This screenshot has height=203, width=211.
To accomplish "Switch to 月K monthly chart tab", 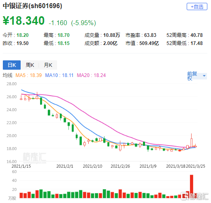I will 48,65.
